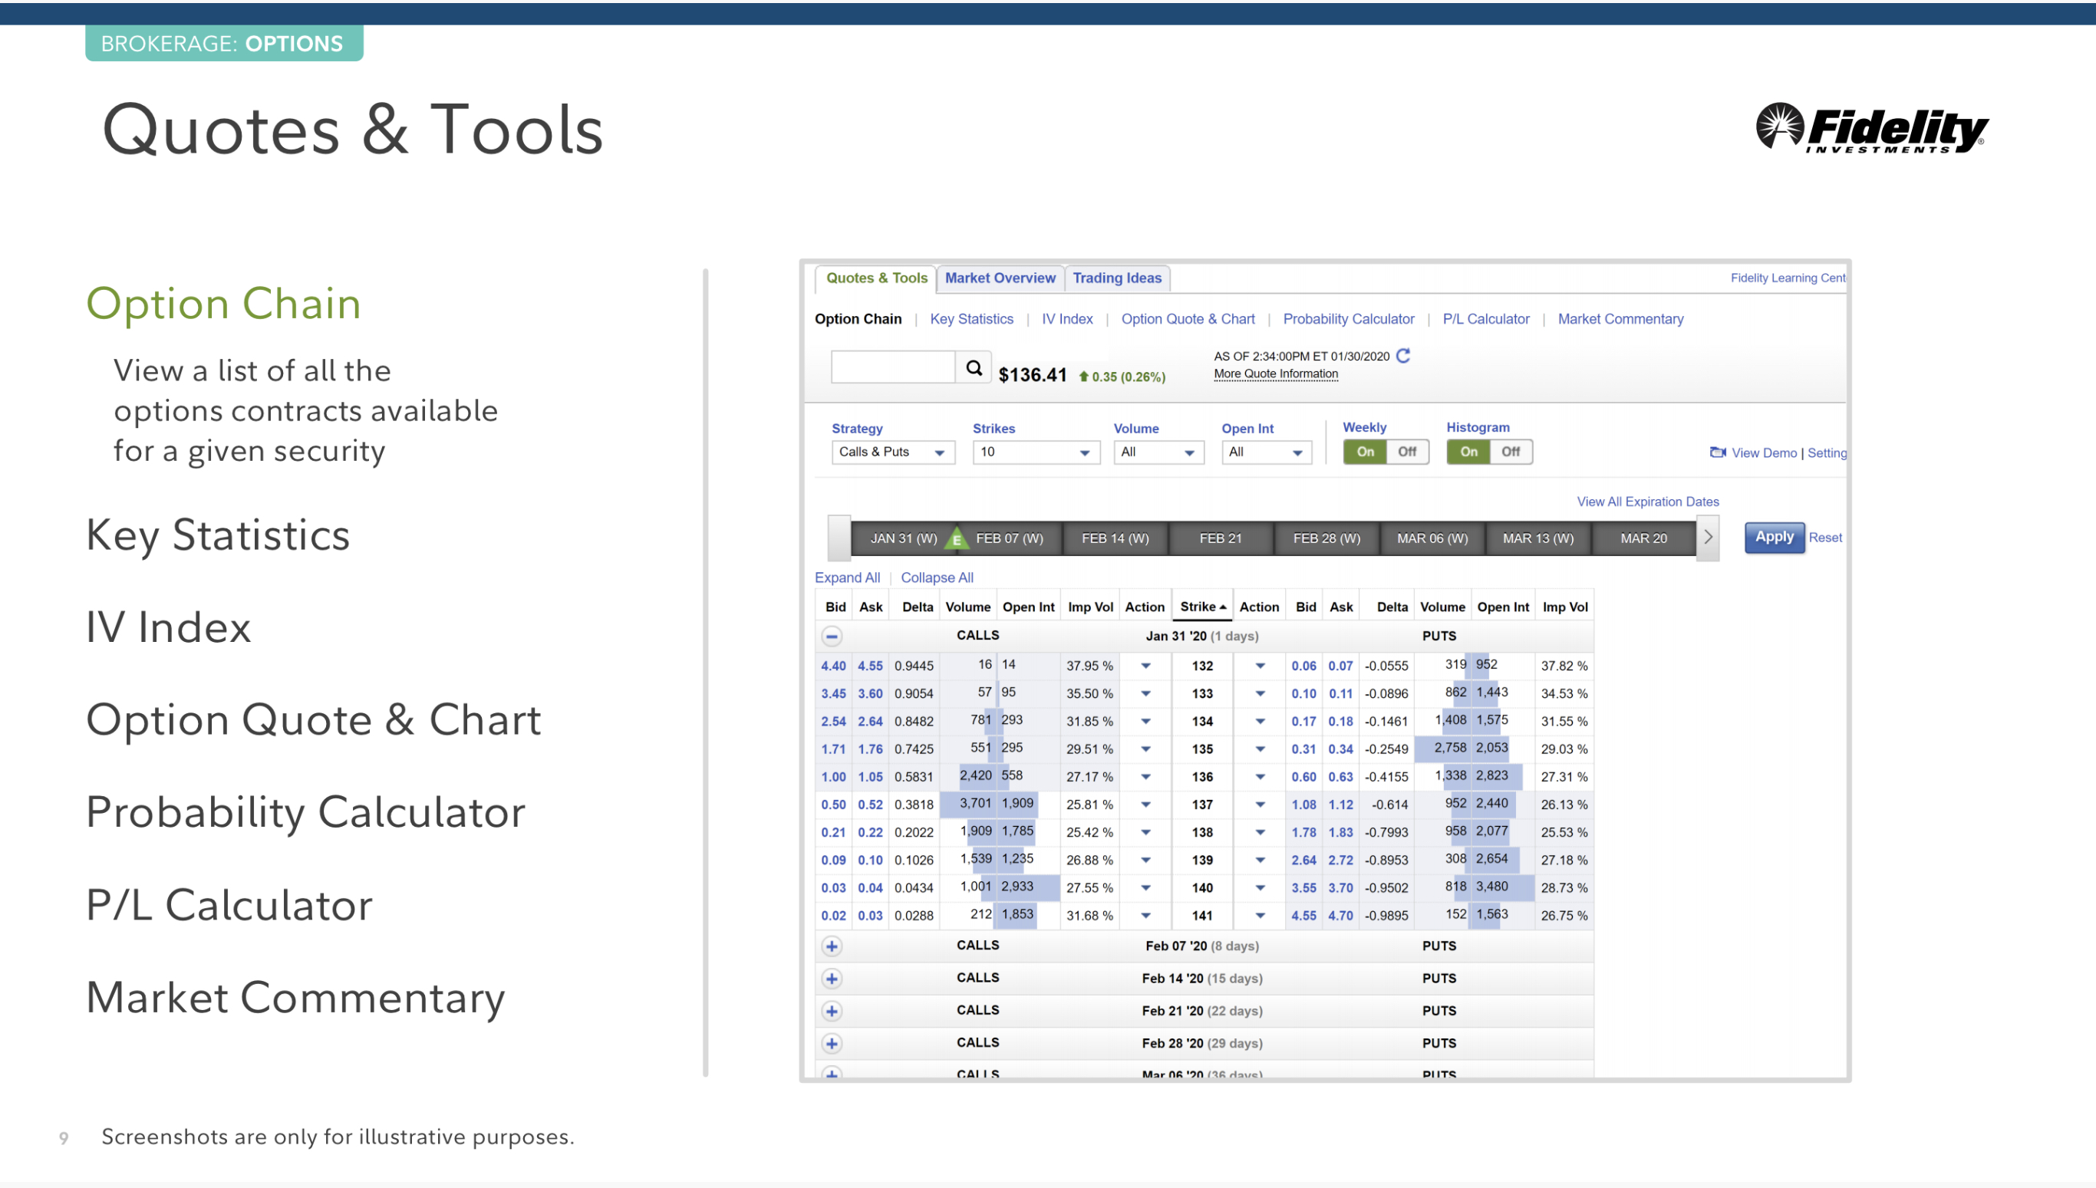
Task: Switch to the Market Overview tab
Action: click(x=999, y=278)
